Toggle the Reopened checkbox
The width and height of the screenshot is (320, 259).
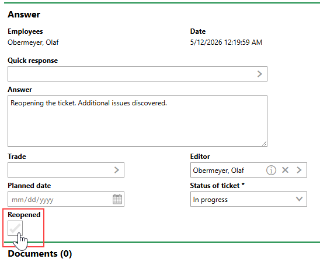tap(15, 228)
